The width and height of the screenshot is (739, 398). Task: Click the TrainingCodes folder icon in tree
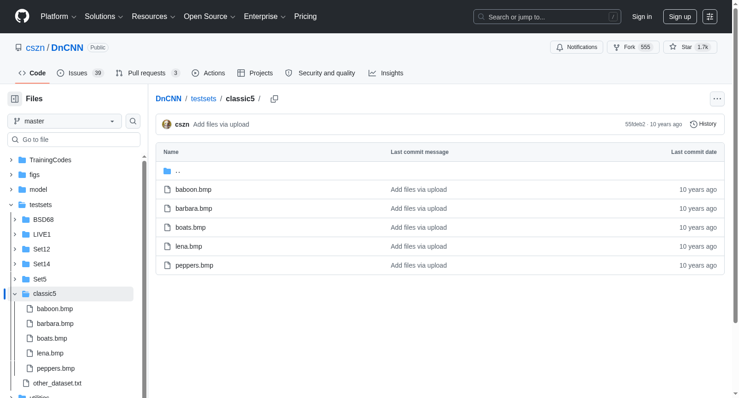click(22, 160)
